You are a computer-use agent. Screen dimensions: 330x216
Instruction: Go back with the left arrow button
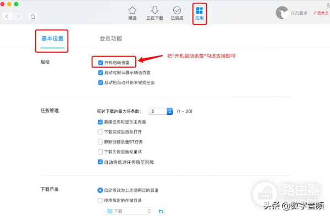point(7,16)
